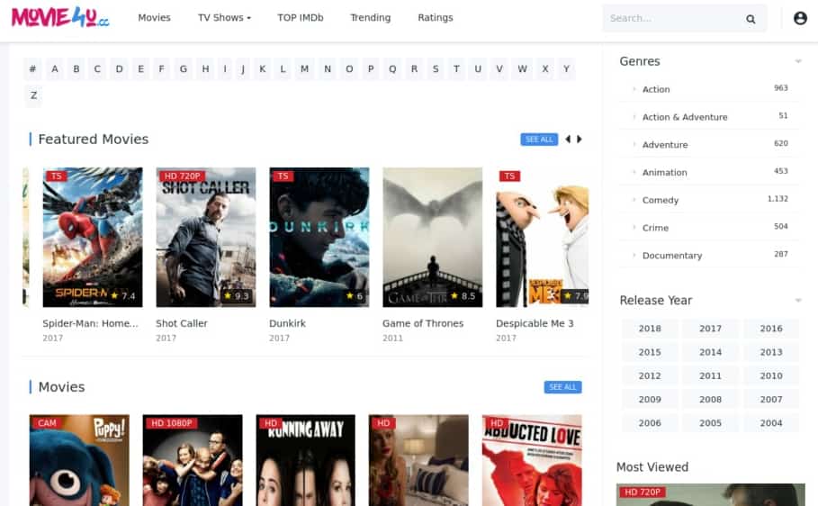Filter titles starting with D
Viewport: 818px width, 506px height.
point(120,69)
